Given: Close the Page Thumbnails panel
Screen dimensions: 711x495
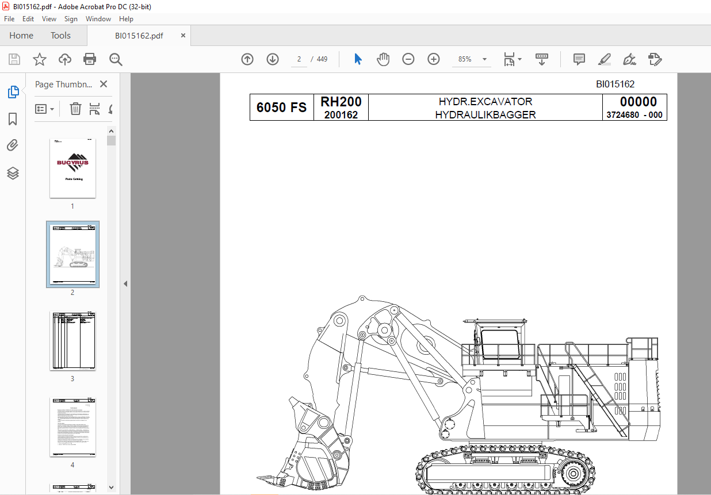Looking at the screenshot, I should pos(104,84).
